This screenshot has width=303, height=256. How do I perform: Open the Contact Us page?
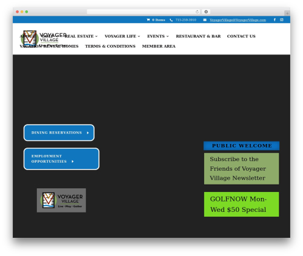241,36
